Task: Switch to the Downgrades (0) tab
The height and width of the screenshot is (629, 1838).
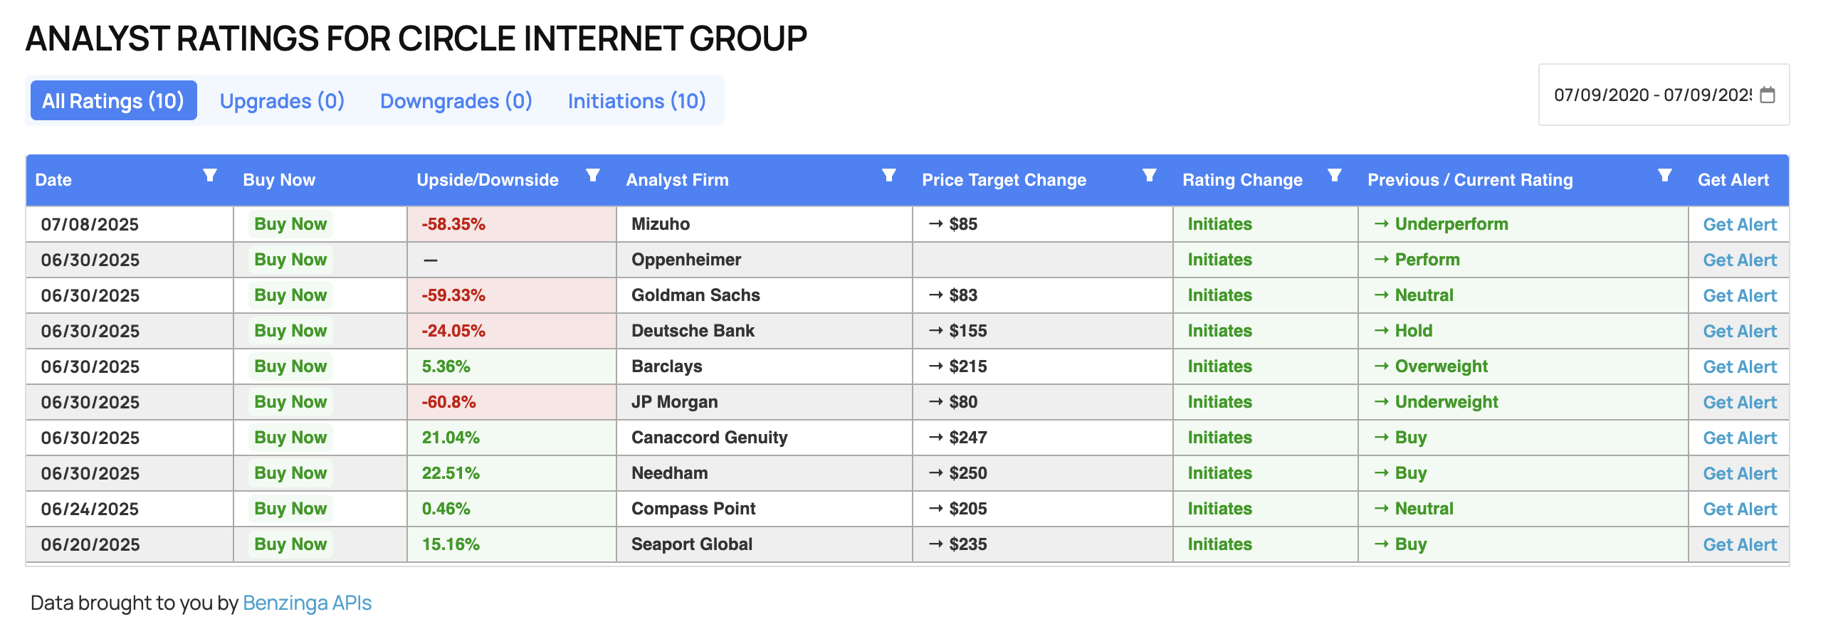Action: coord(456,100)
